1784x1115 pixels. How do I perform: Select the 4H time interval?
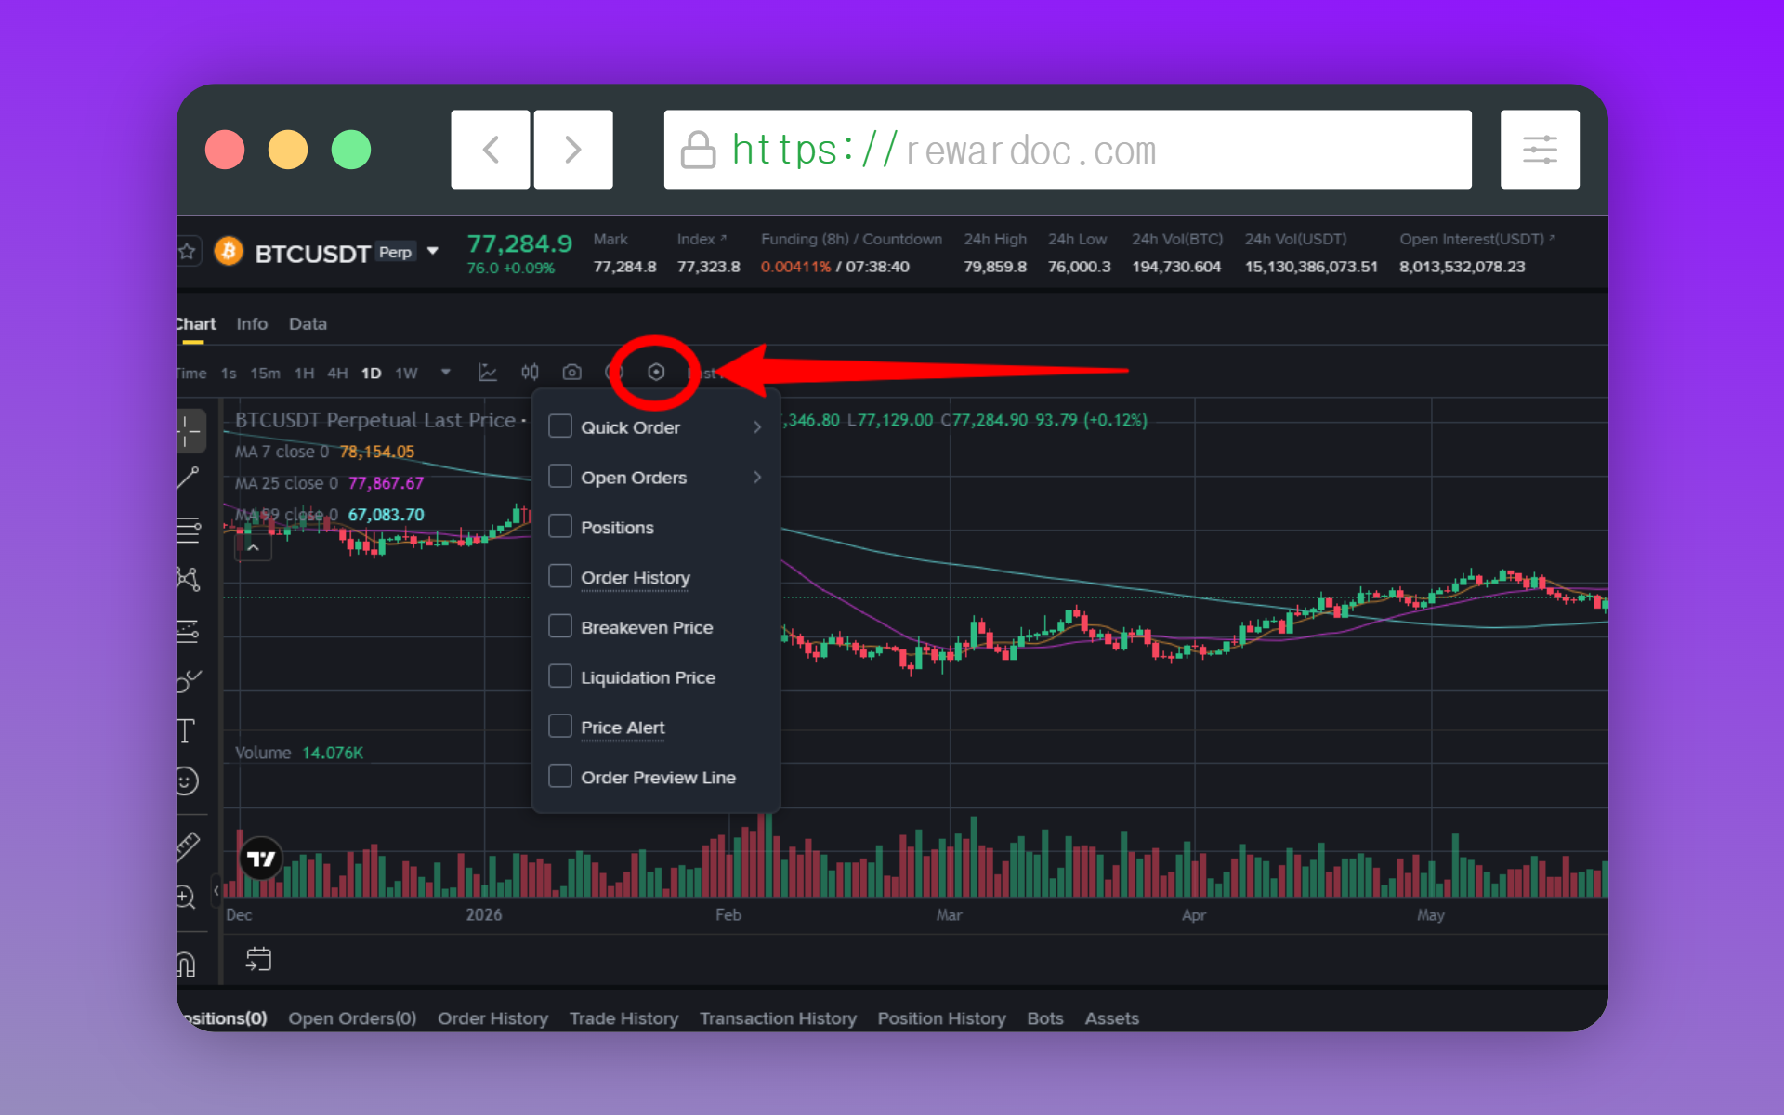[337, 374]
